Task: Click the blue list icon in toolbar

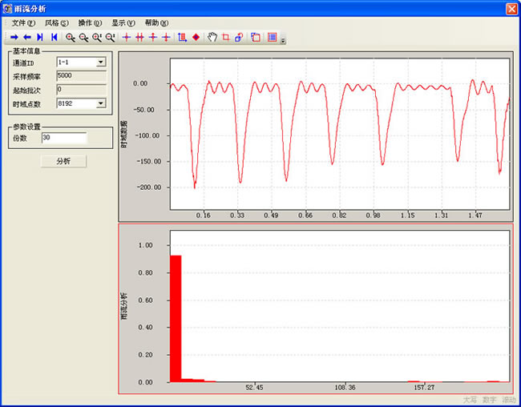Action: [273, 37]
